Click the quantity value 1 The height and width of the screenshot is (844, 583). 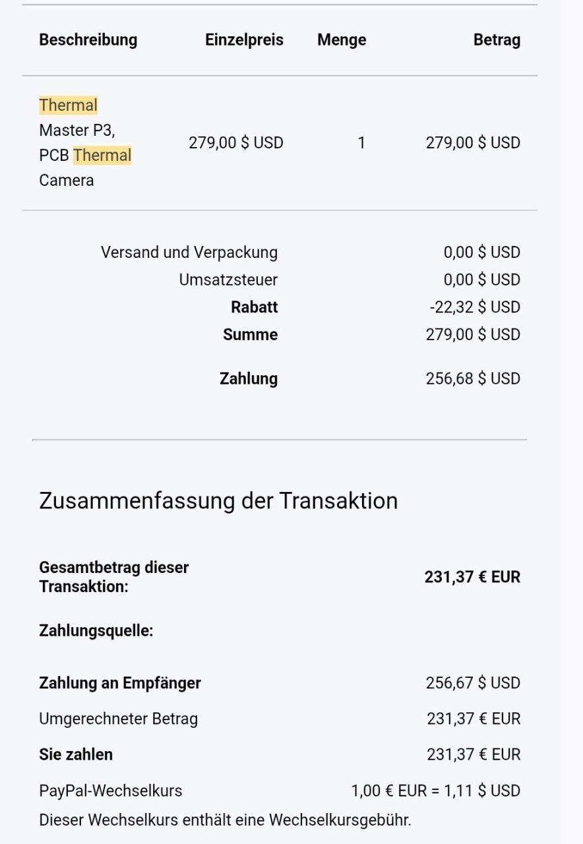[361, 142]
